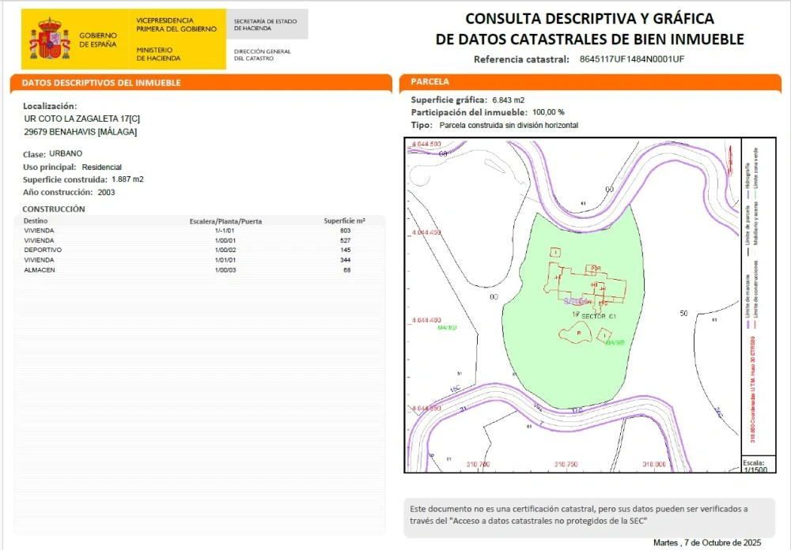Click 'VICEPRESIDENCIA PRIMERA DEL GOBIERNO' heading
The height and width of the screenshot is (550, 791).
click(x=176, y=24)
